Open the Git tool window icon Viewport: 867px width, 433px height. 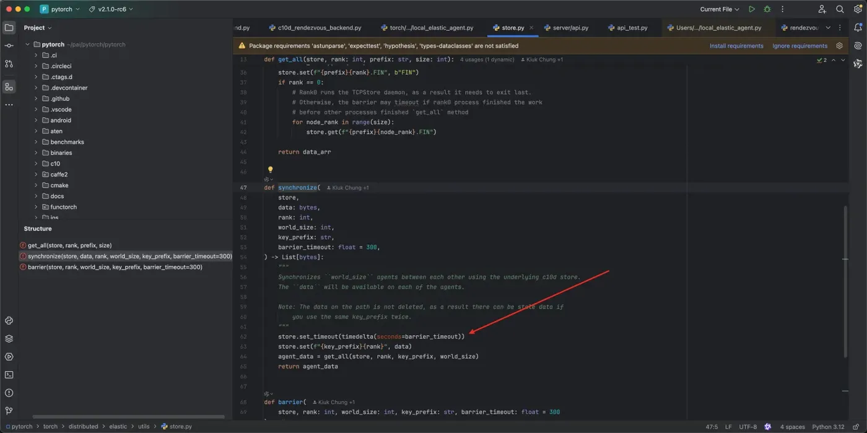click(9, 411)
